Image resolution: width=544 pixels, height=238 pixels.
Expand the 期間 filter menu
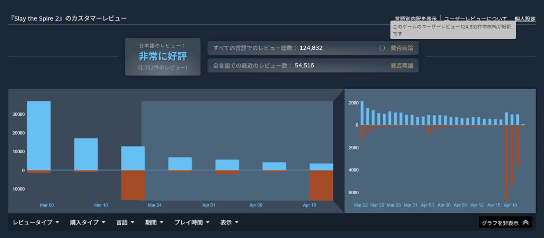point(154,222)
